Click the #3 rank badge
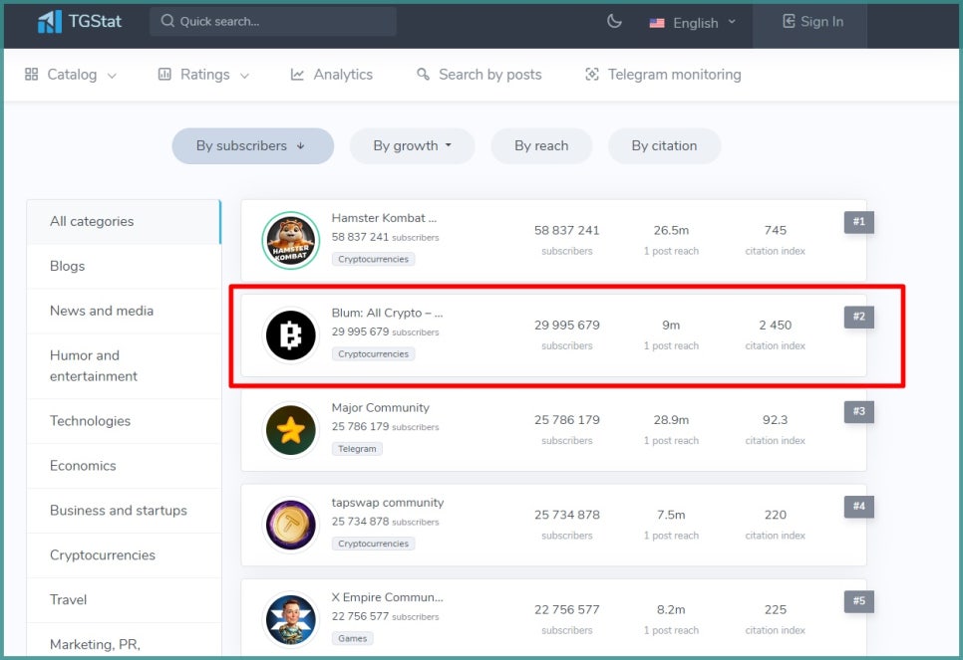 [858, 411]
